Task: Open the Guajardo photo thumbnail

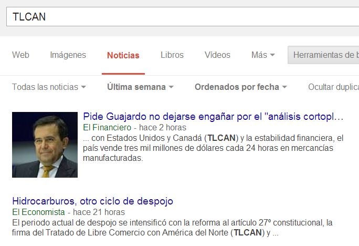Action: 45,145
